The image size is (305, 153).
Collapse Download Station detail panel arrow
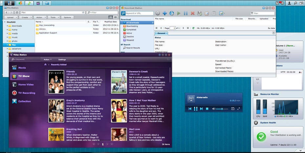tap(274, 33)
